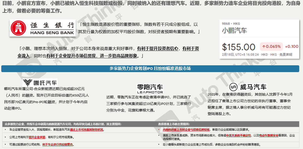Click the quote starting 恒生指数是港股价格的重要指标

click(139, 28)
